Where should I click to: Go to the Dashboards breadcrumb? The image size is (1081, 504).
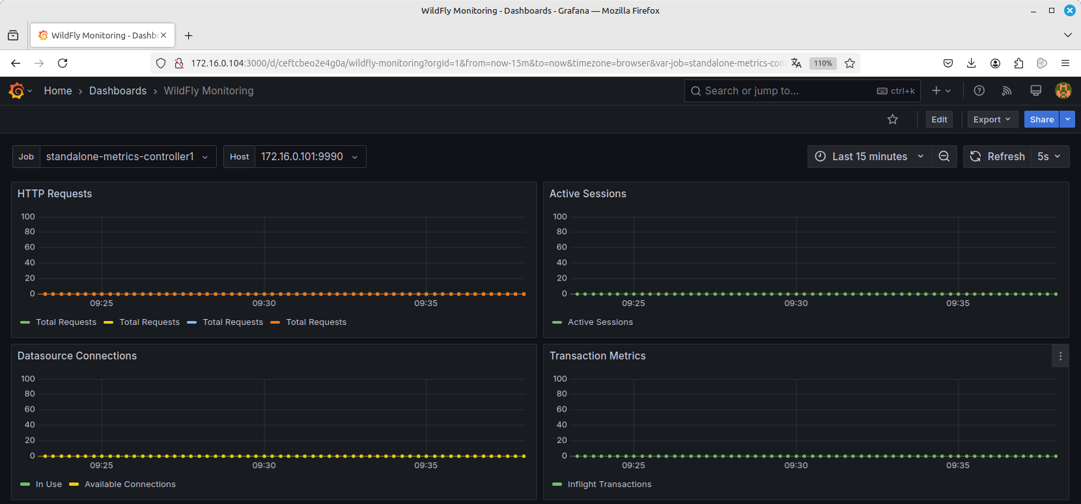coord(118,91)
